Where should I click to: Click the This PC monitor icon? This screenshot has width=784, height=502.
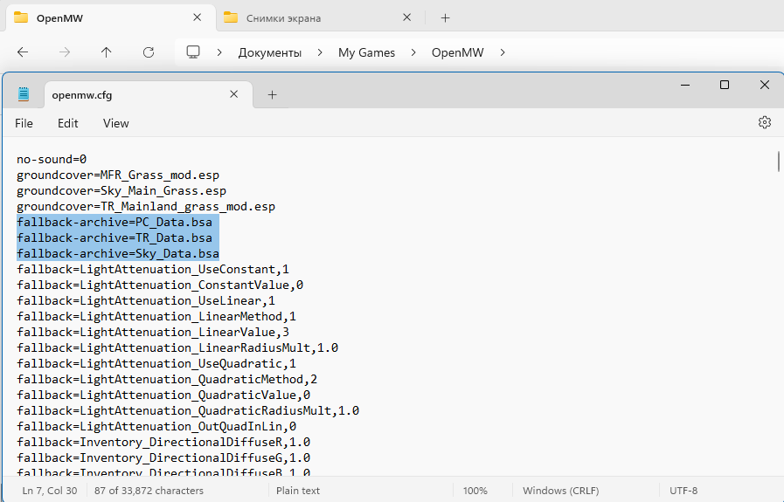(x=193, y=52)
